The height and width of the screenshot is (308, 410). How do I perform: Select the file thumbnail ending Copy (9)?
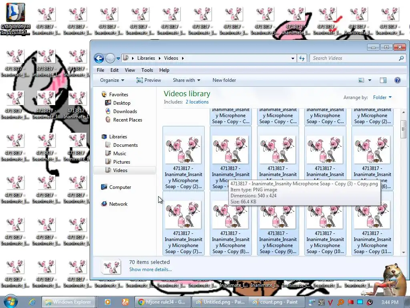(x=278, y=223)
